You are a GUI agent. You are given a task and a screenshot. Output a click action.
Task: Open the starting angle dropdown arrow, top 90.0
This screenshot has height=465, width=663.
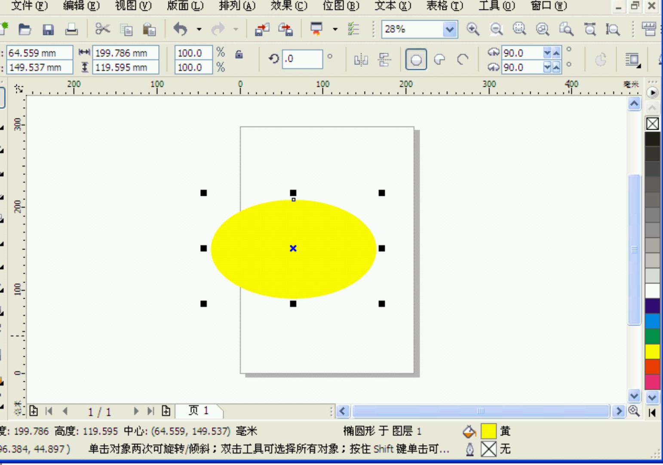(547, 53)
